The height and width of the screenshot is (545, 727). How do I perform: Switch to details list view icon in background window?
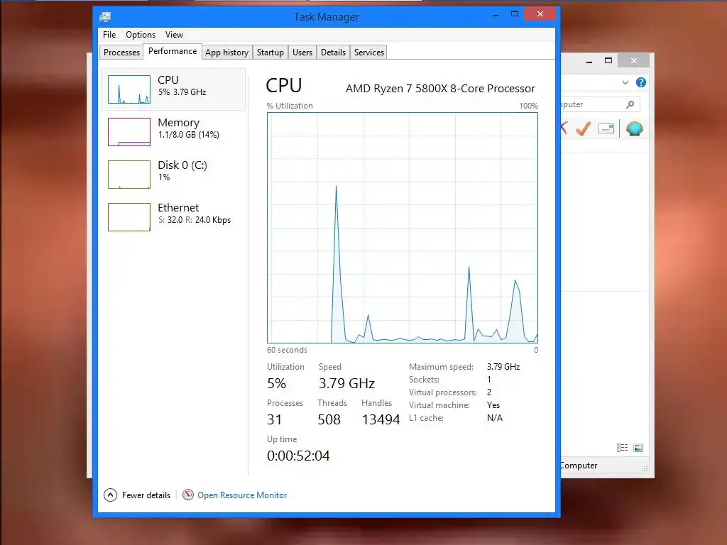(x=622, y=448)
